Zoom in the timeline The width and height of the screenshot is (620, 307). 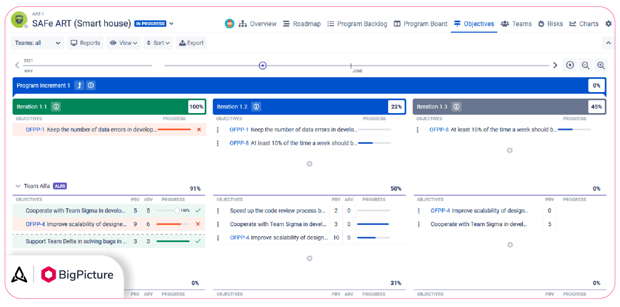tap(601, 65)
